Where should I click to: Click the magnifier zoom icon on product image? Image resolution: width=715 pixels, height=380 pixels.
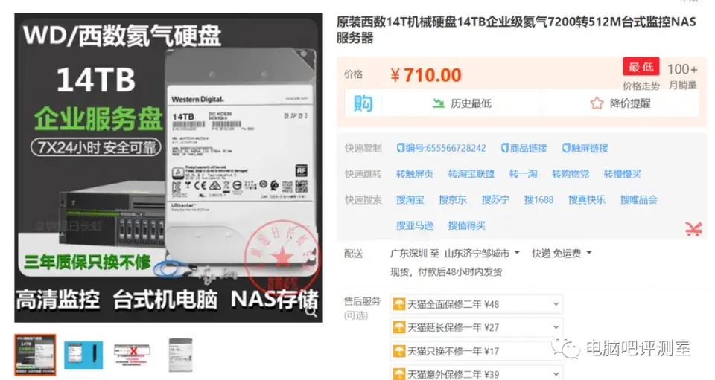point(311,312)
